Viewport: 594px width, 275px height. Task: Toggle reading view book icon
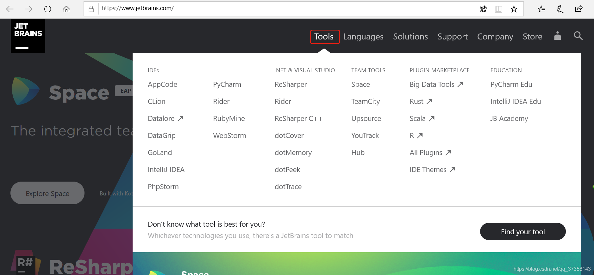(498, 9)
